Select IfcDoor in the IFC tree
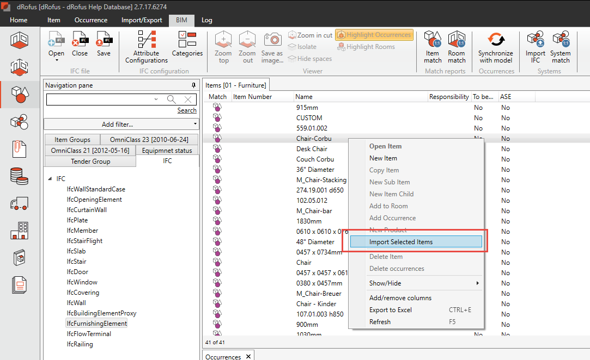Viewport: 590px width, 360px height. coord(77,272)
